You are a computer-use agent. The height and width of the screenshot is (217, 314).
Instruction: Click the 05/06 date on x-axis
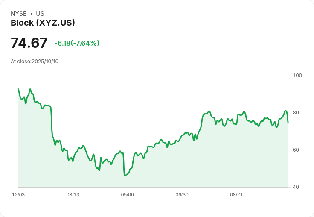click(x=127, y=195)
